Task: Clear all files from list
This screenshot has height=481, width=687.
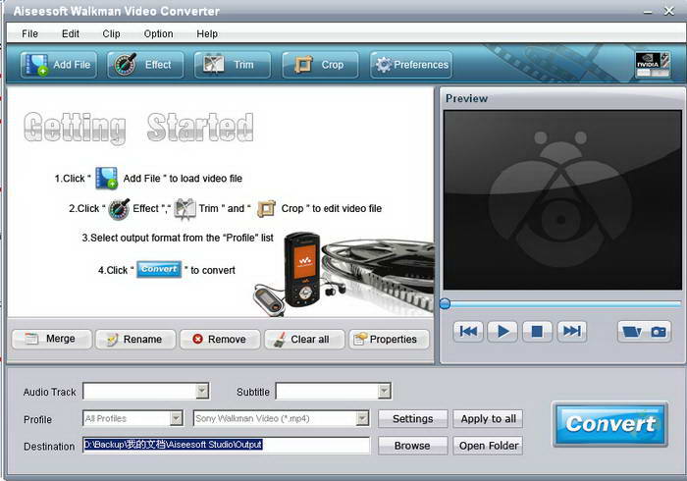Action: 304,339
